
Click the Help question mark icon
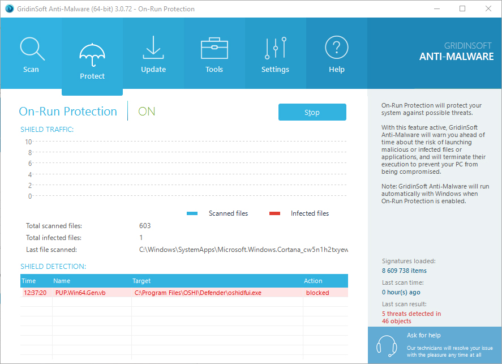(x=336, y=48)
